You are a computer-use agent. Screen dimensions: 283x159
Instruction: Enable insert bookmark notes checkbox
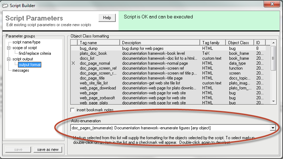[73, 110]
